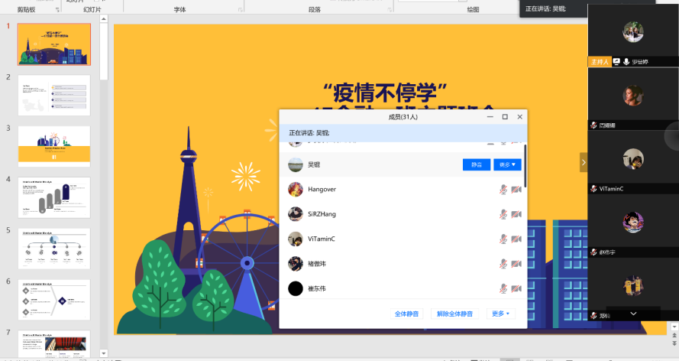This screenshot has width=679, height=361.
Task: Toggle SiRZHang's camera icon
Action: click(x=516, y=214)
